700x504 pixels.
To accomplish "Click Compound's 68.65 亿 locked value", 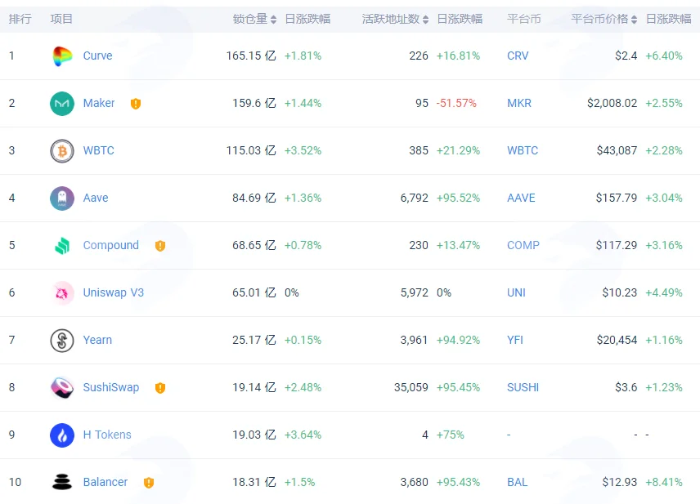I will click(x=254, y=245).
